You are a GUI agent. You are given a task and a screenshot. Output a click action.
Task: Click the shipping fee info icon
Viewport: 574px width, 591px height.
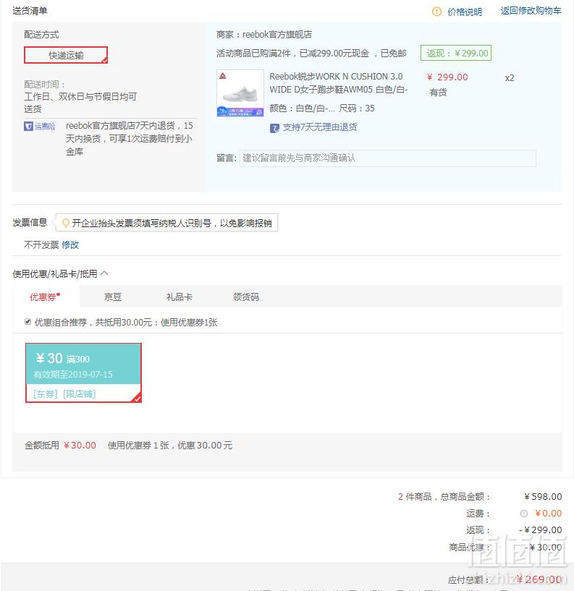524,514
